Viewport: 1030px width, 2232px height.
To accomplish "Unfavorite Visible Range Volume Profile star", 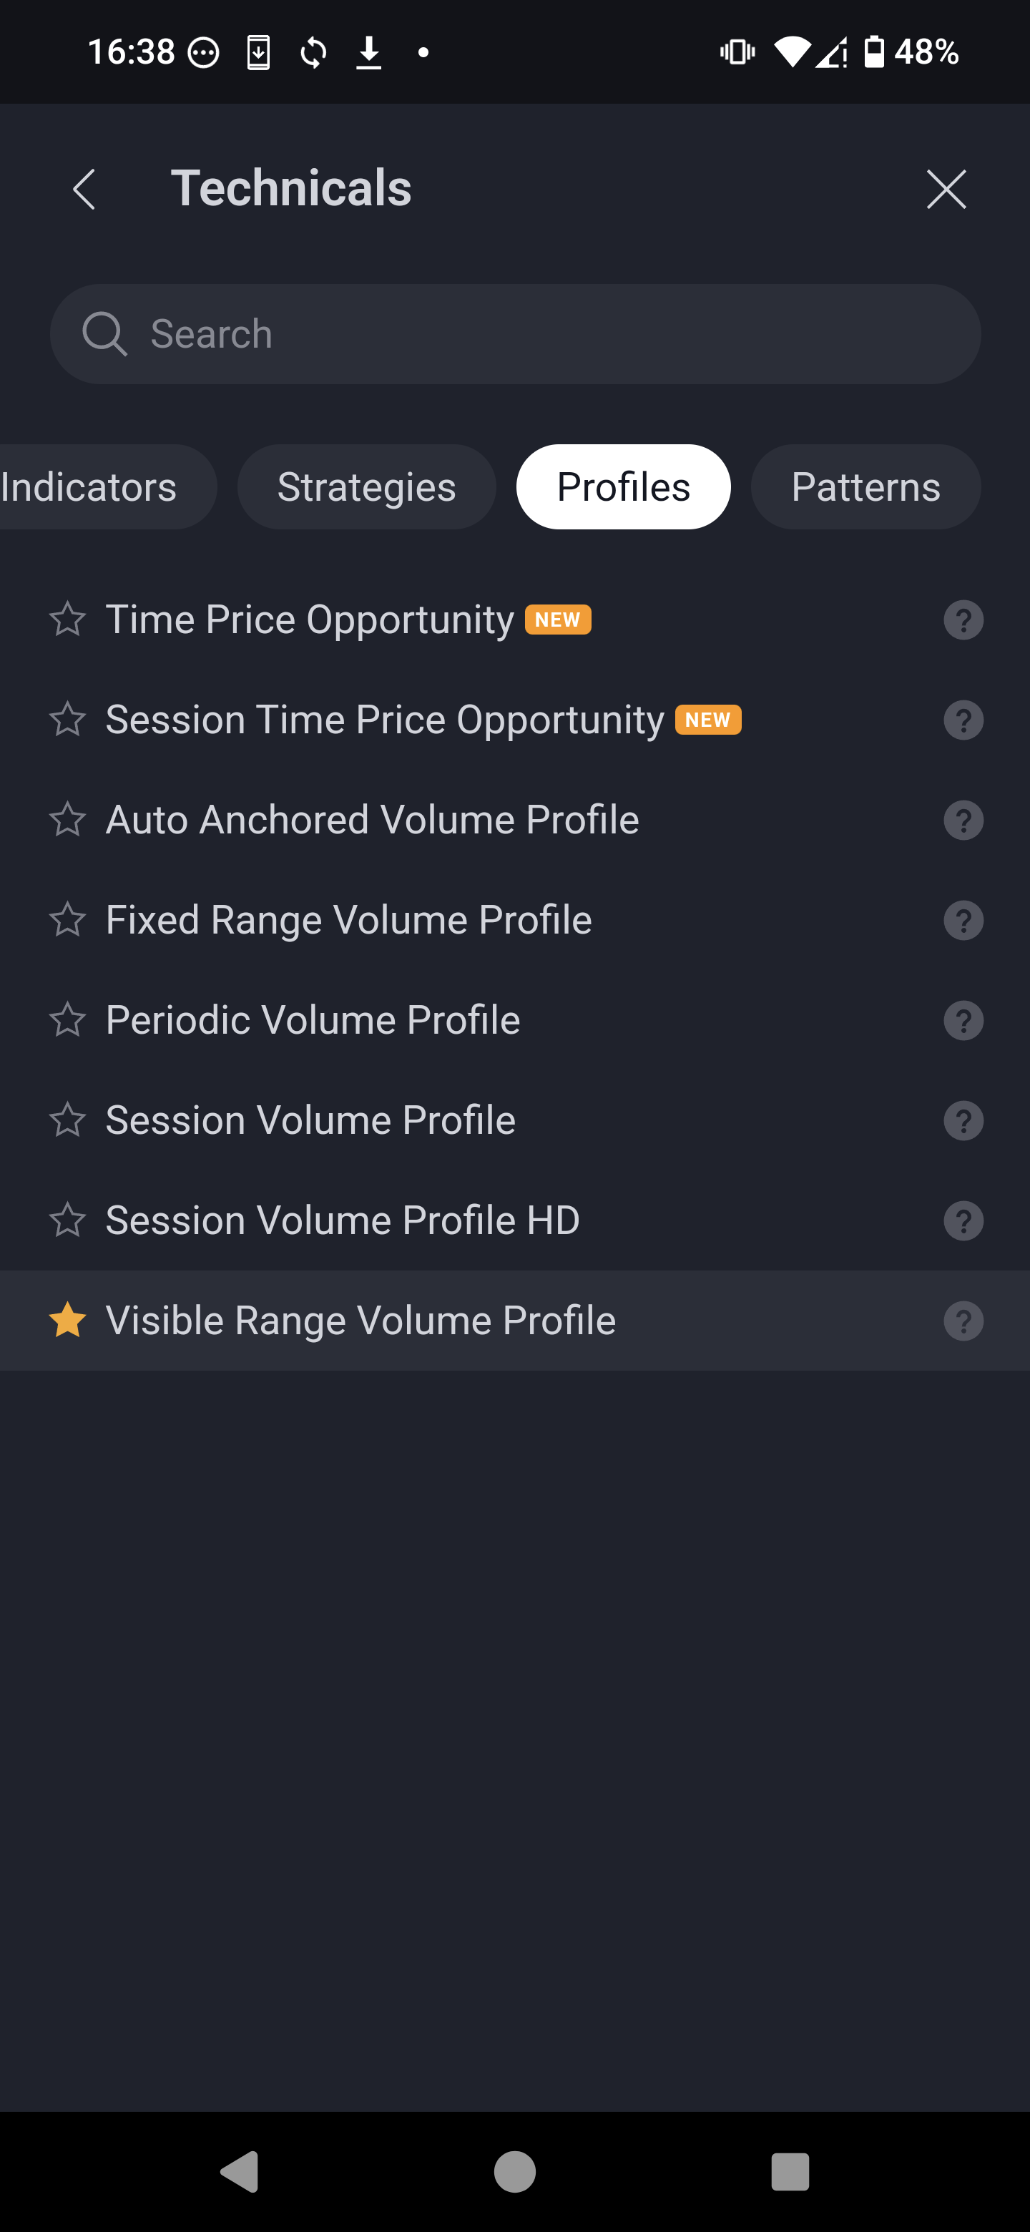I will [x=67, y=1321].
